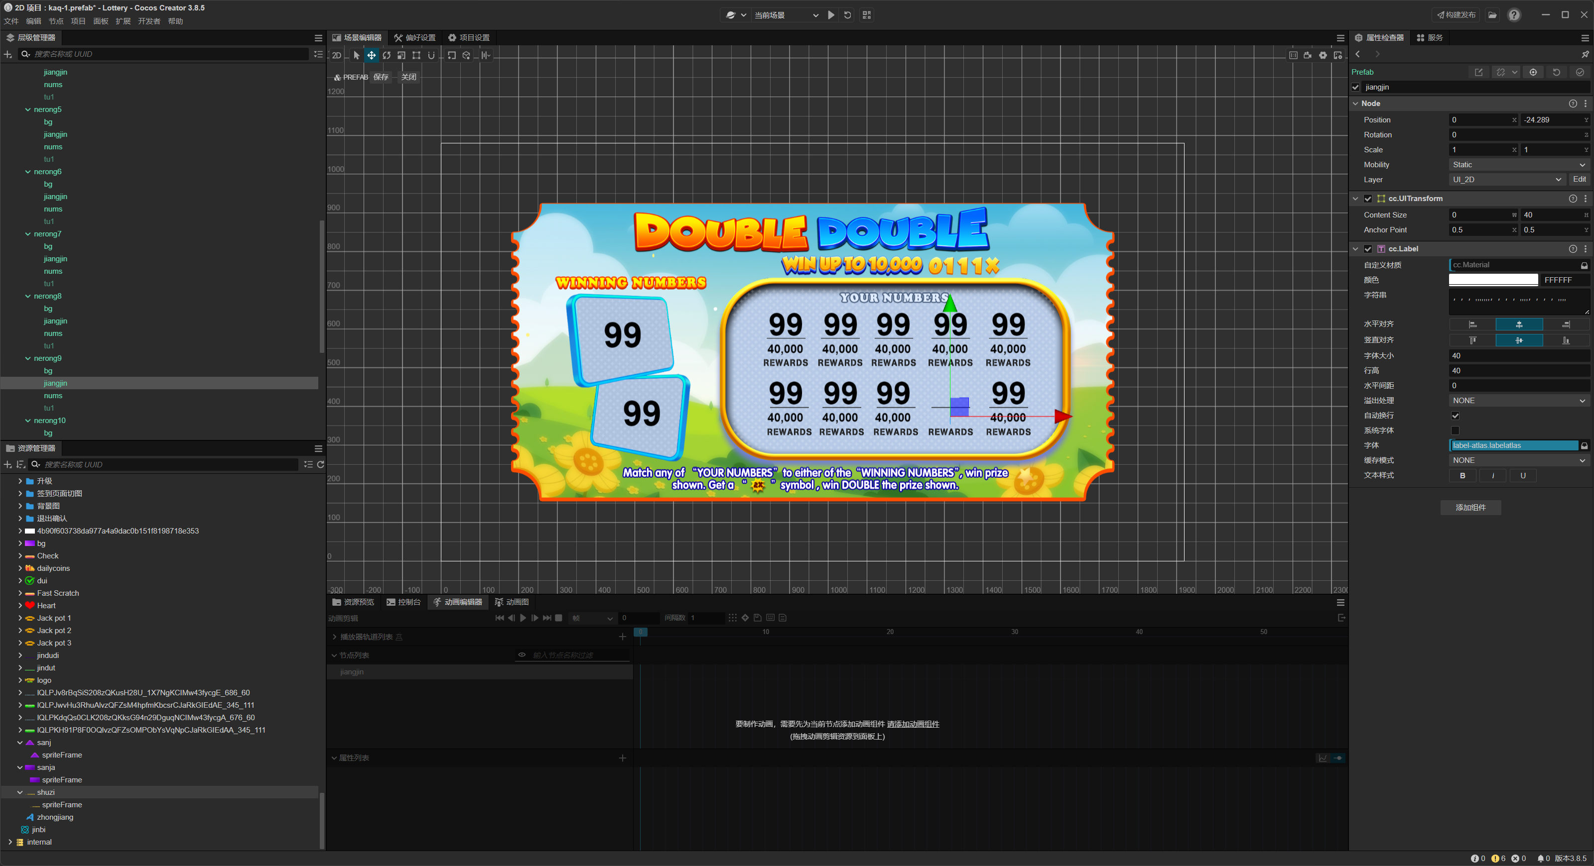Open the Mobility Static dropdown
Screen dimensions: 1594x866
[x=1519, y=165]
